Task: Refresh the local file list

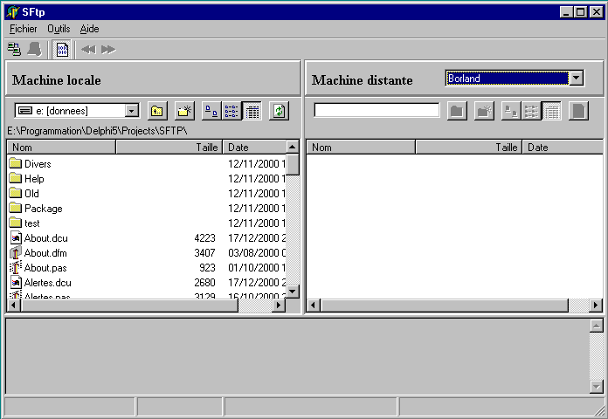Action: click(x=279, y=111)
